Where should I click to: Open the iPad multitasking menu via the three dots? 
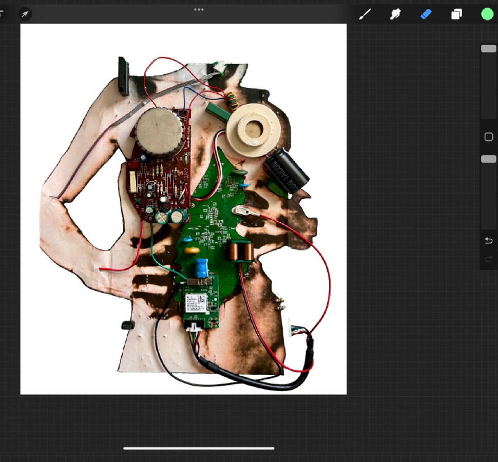tap(199, 9)
